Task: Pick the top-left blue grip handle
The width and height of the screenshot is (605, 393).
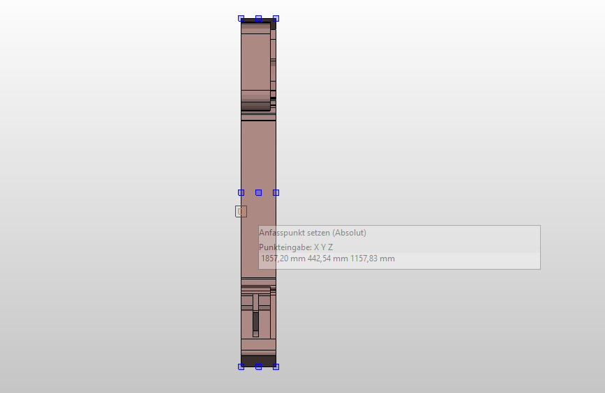Action: point(241,19)
